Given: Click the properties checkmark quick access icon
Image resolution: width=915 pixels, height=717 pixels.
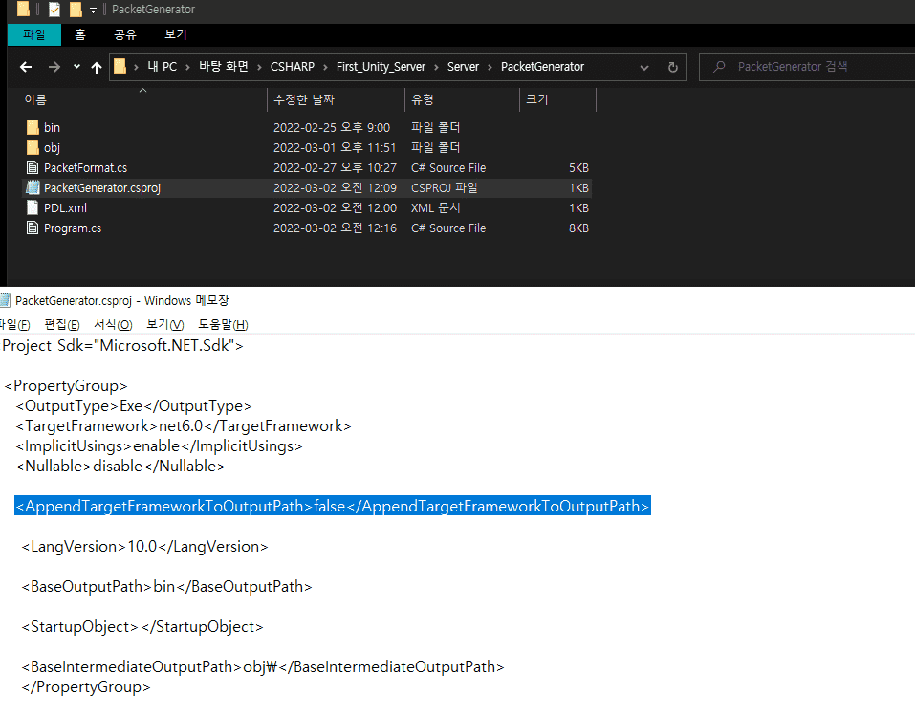Looking at the screenshot, I should pyautogui.click(x=54, y=10).
